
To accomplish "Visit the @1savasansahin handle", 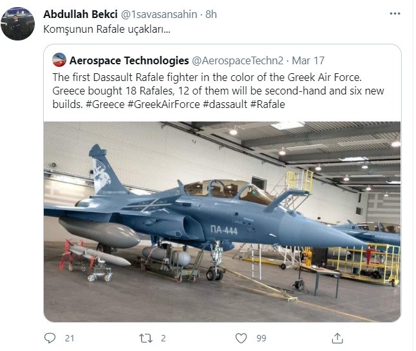I will (159, 14).
